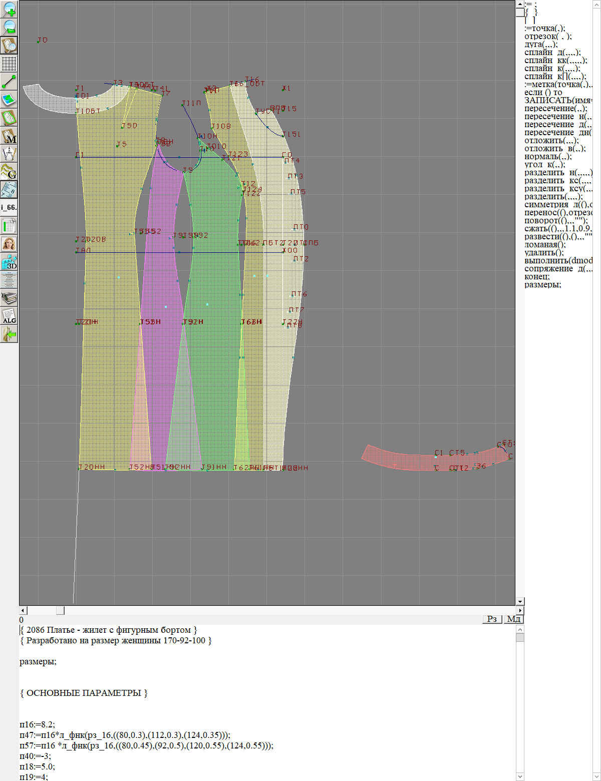Click down arrow of canvas vertical scrollbar
This screenshot has height=781, width=601.
[520, 601]
